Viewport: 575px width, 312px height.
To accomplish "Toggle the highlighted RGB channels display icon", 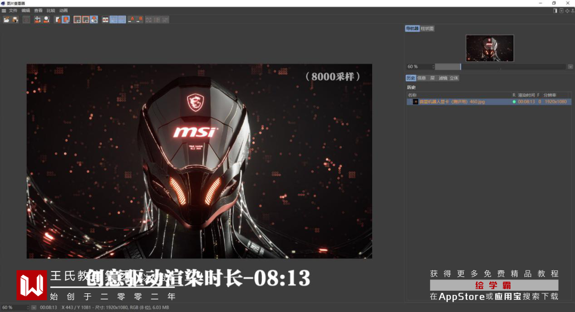I will tap(94, 20).
